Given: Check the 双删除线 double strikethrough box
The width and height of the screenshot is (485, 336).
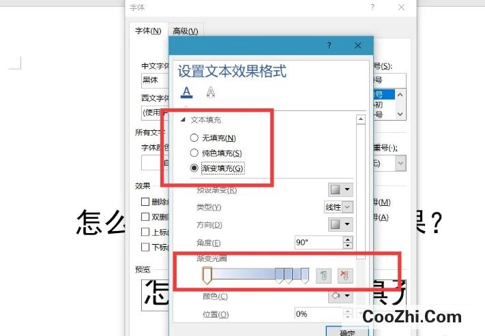Looking at the screenshot, I should pyautogui.click(x=145, y=217).
